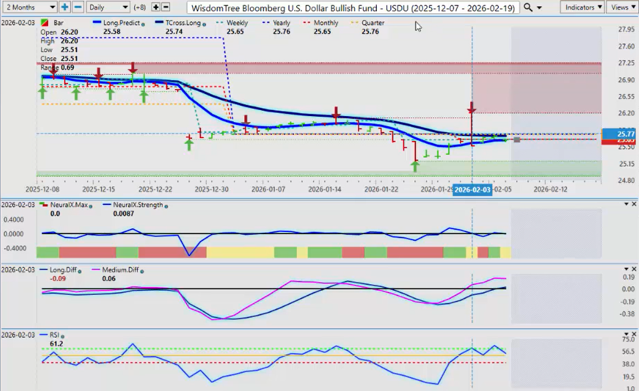Expand the NeuralX panel options arrow
639x391 pixels.
click(626, 204)
